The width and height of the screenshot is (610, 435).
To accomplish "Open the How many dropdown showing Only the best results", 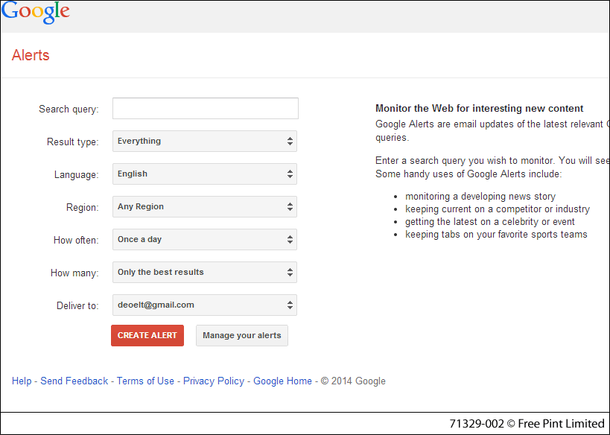I will pyautogui.click(x=205, y=272).
